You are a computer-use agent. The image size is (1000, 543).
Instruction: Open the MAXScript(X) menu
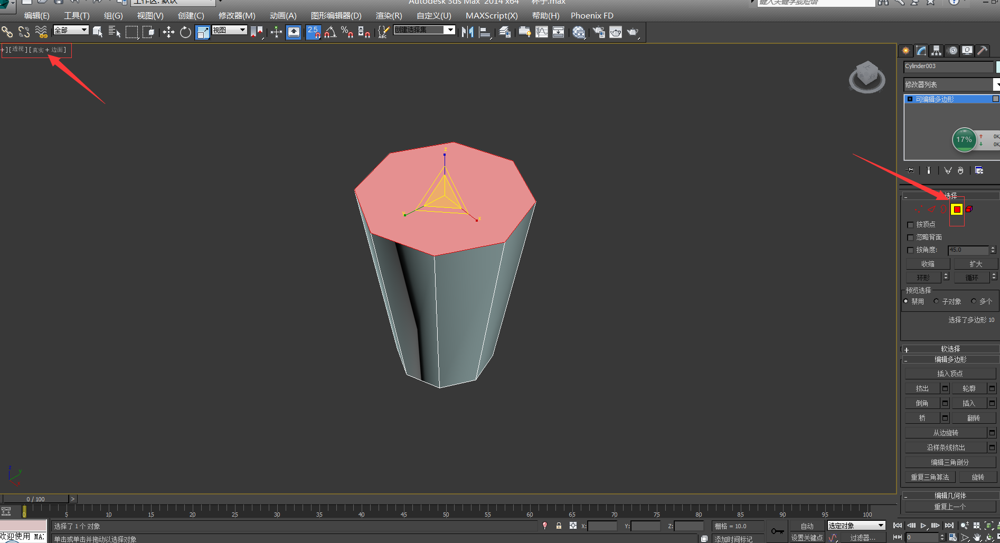[492, 16]
